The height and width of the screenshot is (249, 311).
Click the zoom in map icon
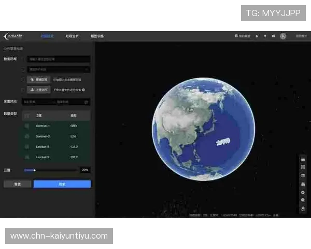[x=303, y=192]
